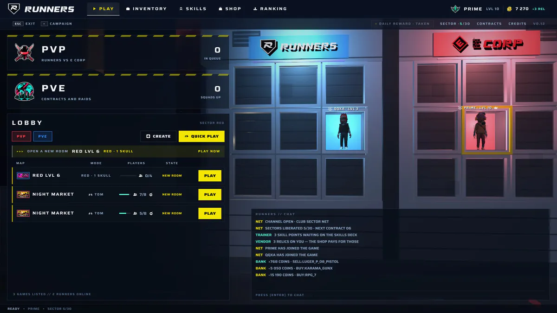This screenshot has height=313, width=557.
Task: Click the Night Market 7/8 map thumbnail
Action: click(x=23, y=195)
